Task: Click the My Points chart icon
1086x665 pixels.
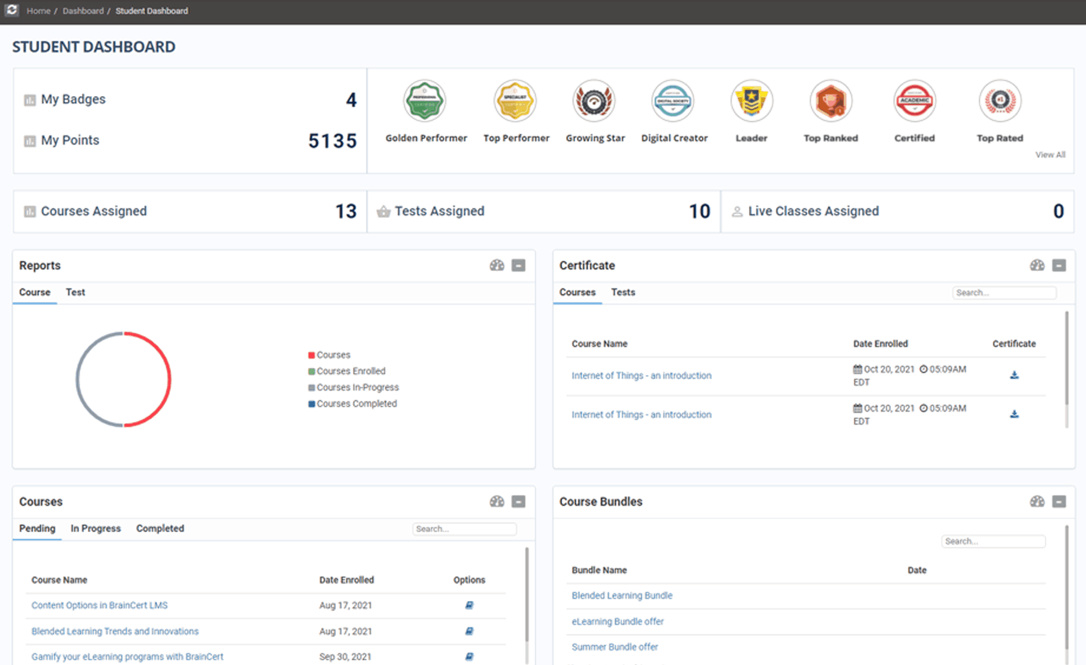Action: tap(30, 141)
